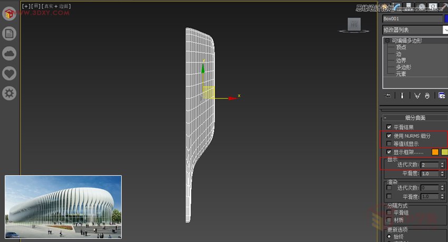The width and height of the screenshot is (448, 242).
Task: Click the orange cage color swatch
Action: pos(435,152)
